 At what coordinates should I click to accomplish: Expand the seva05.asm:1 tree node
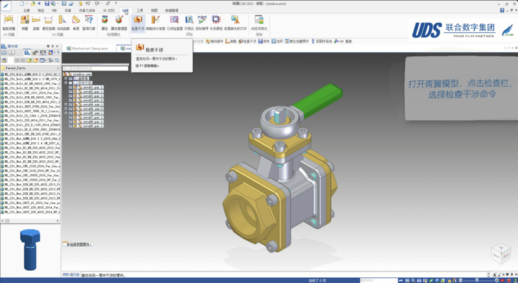66,113
